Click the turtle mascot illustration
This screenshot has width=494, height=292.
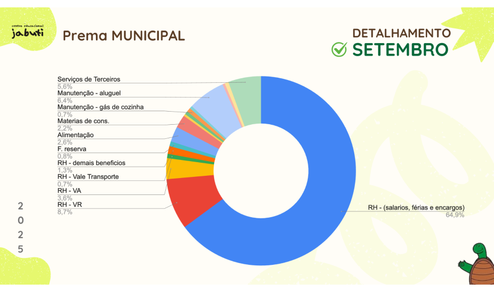(477, 265)
